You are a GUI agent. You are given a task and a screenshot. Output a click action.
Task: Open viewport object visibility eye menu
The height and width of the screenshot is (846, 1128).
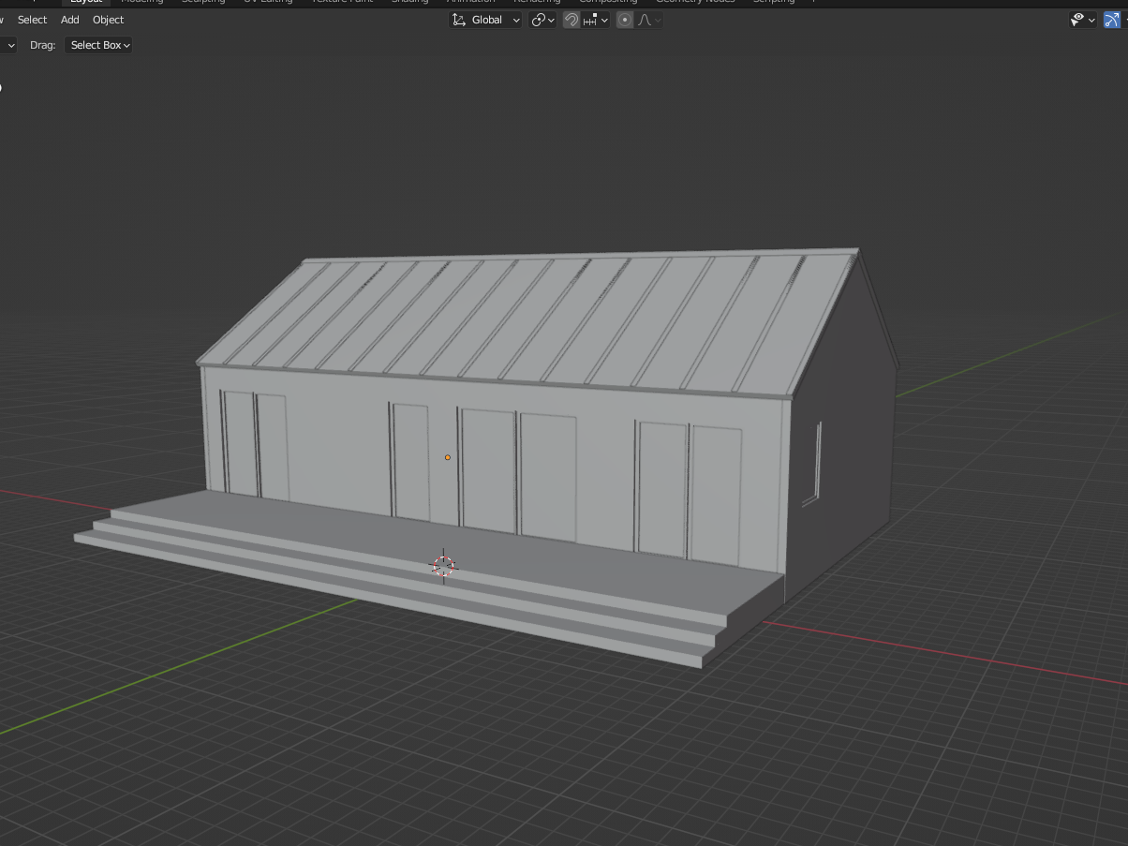click(1082, 20)
